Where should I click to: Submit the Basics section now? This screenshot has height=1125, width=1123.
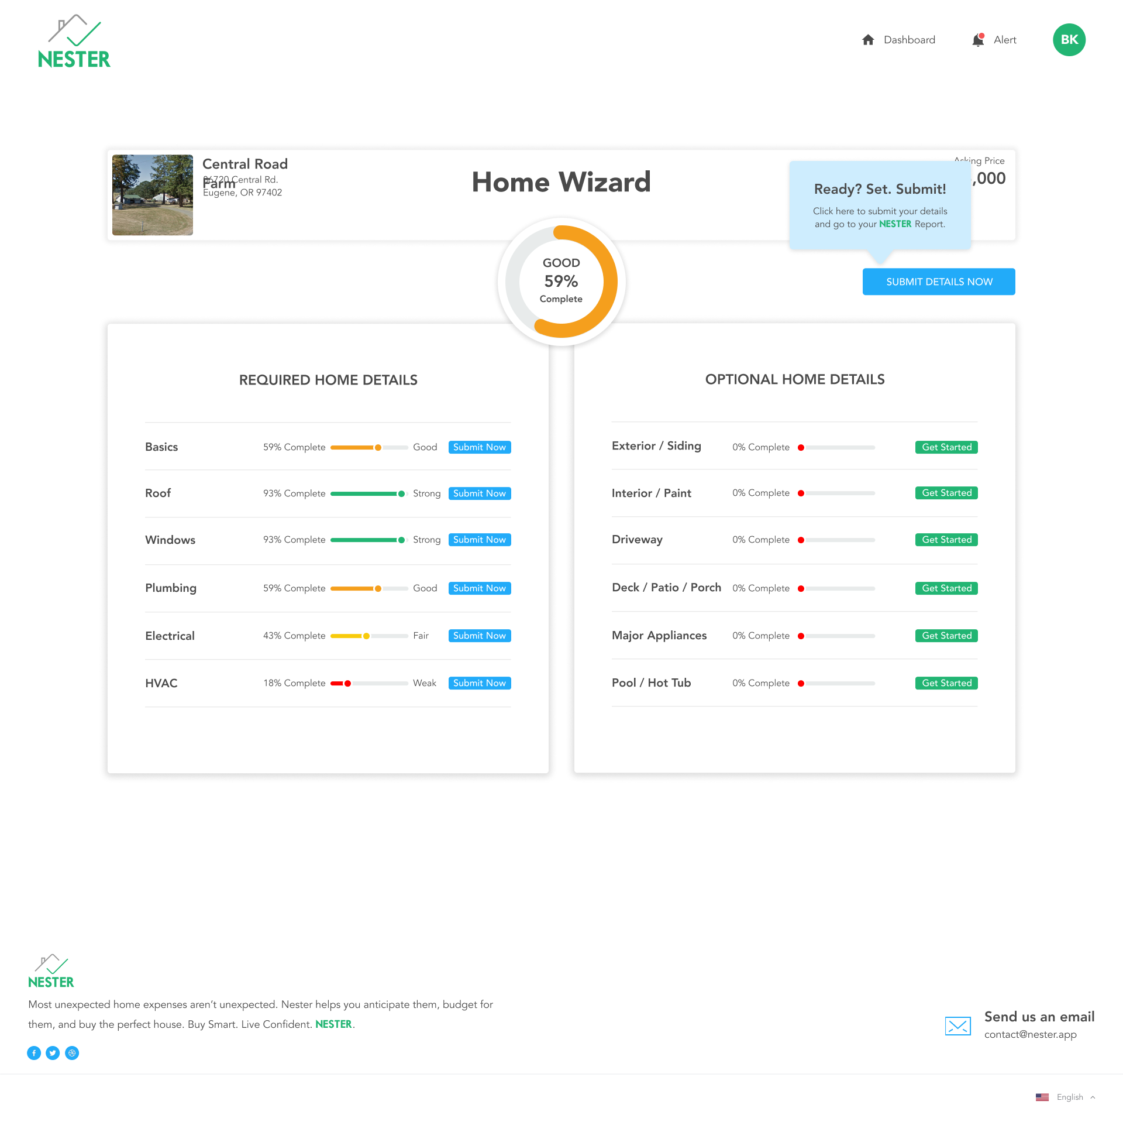pos(480,447)
